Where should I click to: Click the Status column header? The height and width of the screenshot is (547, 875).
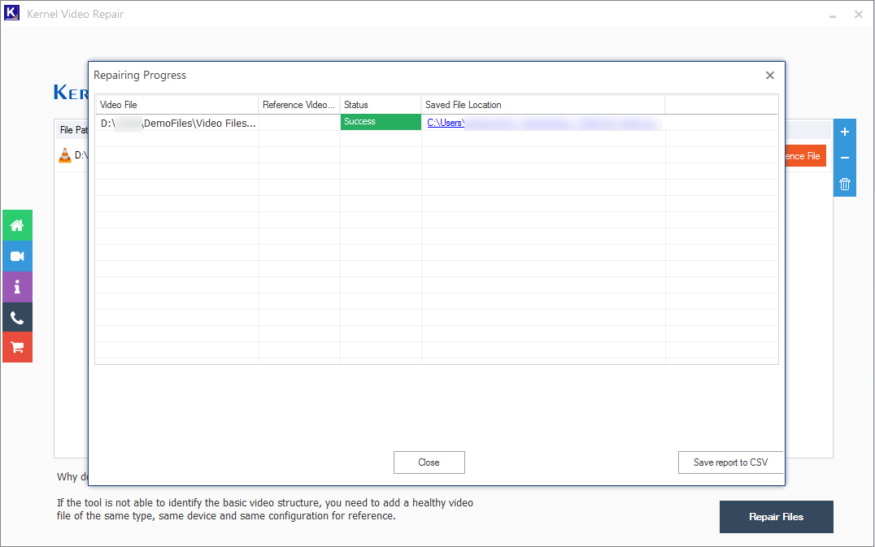pyautogui.click(x=381, y=105)
